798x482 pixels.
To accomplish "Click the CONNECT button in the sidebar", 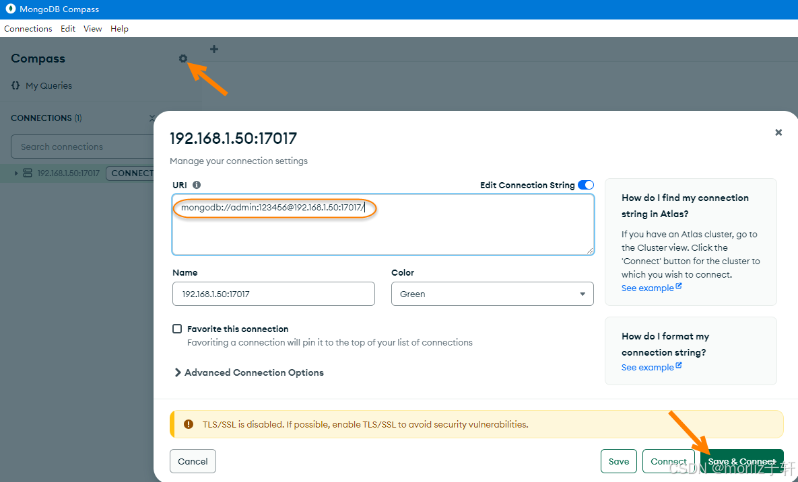I will (131, 173).
